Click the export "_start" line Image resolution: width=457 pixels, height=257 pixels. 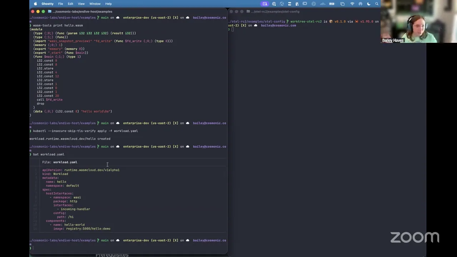click(61, 53)
